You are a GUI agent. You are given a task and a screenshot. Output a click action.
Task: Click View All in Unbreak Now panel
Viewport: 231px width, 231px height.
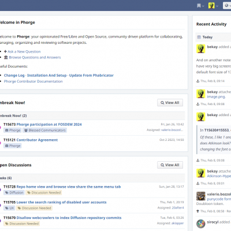click(x=170, y=103)
